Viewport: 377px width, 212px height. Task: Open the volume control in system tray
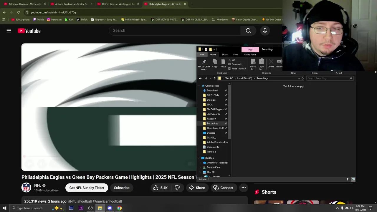[x=352, y=208]
